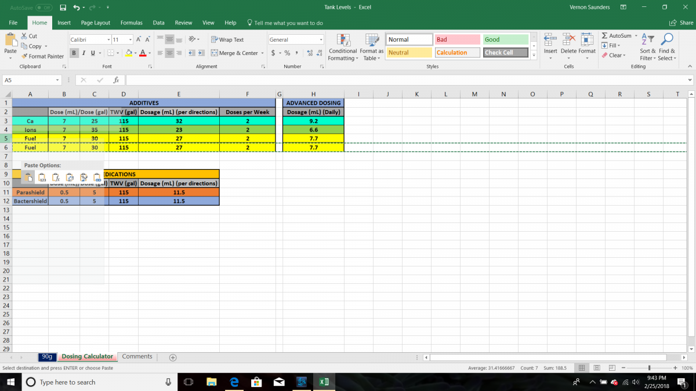Click the Paste clipboard icon in the ribbon
The width and height of the screenshot is (696, 391).
point(10,40)
